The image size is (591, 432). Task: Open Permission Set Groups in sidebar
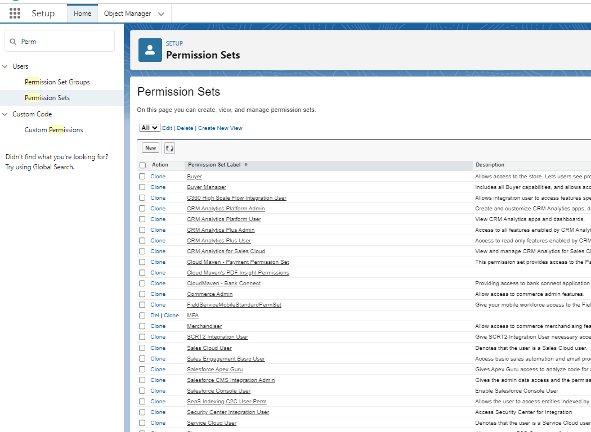57,82
